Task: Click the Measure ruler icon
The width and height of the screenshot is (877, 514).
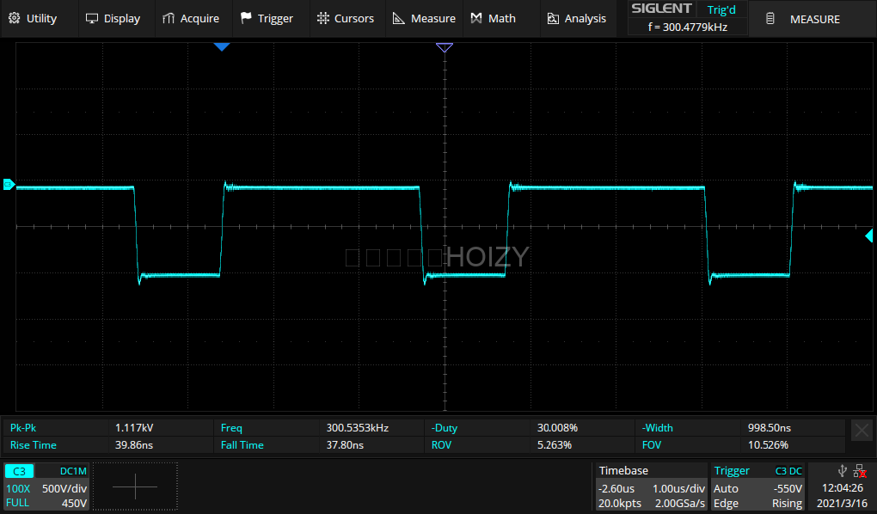Action: (x=399, y=18)
